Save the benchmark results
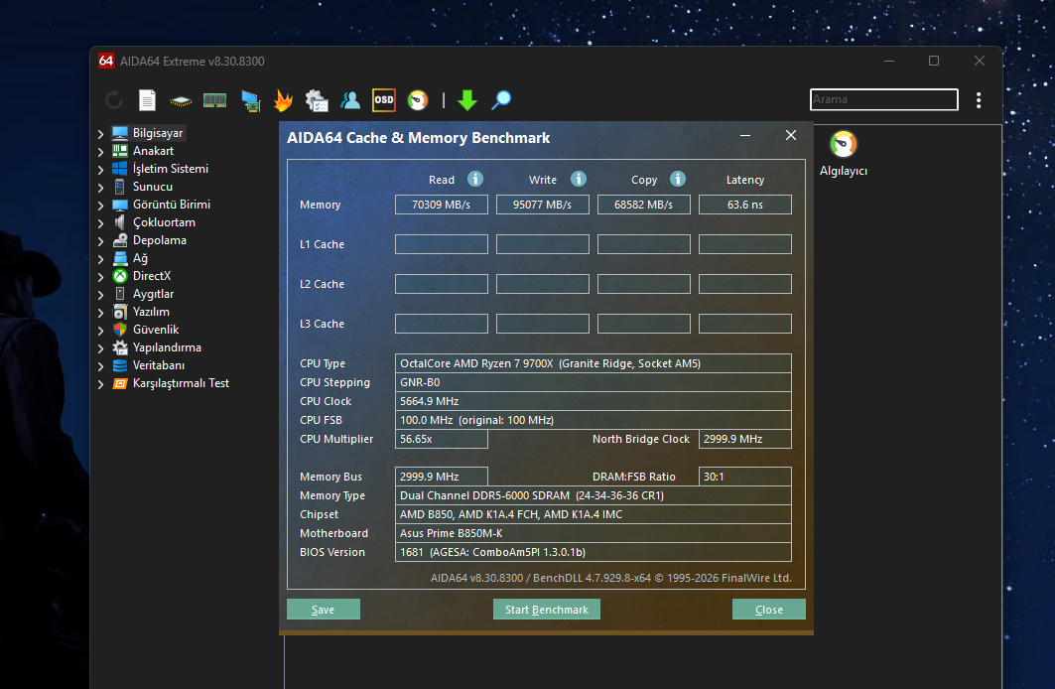 (323, 609)
